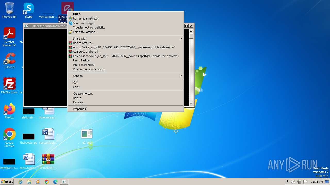Choose Rename from the context menu
This screenshot has height=185, width=330.
coord(126,102)
